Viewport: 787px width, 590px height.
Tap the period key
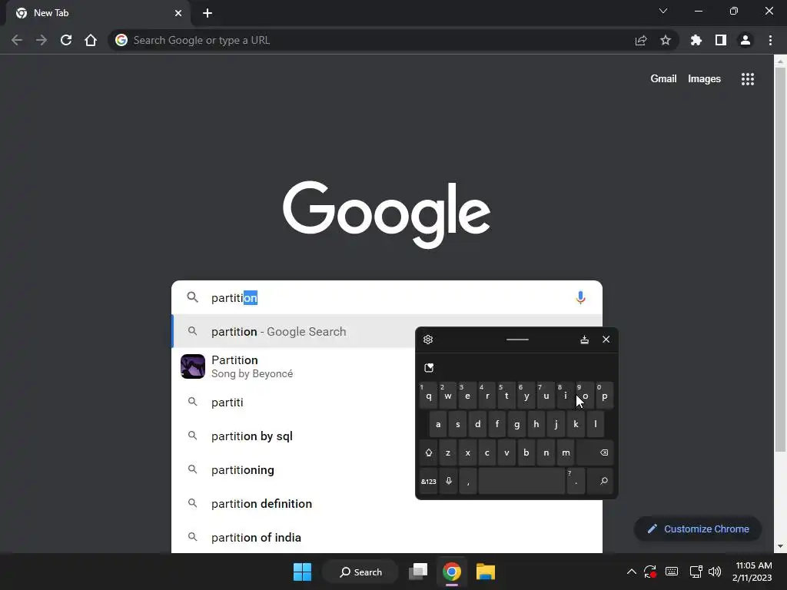(576, 481)
